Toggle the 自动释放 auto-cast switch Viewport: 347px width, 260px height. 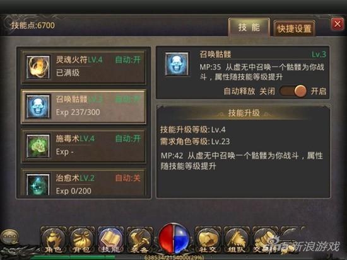click(x=293, y=91)
